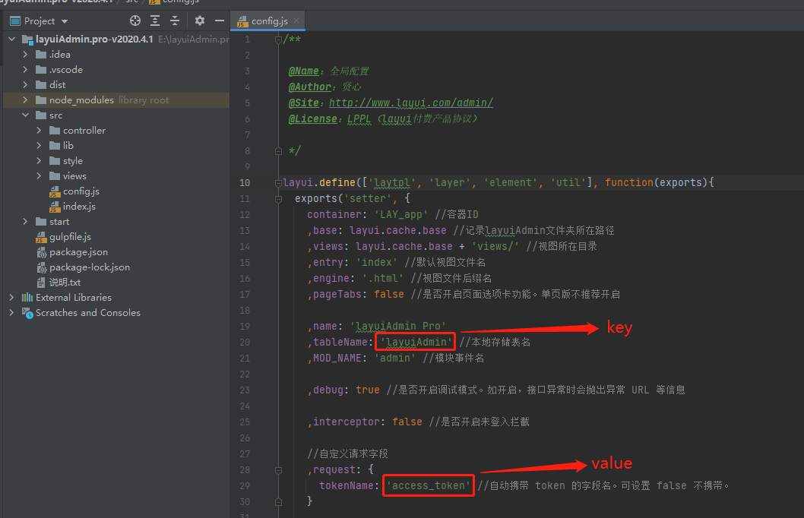Screen dimensions: 804x518
Task: Click line number 20 in the gutter
Action: [245, 342]
